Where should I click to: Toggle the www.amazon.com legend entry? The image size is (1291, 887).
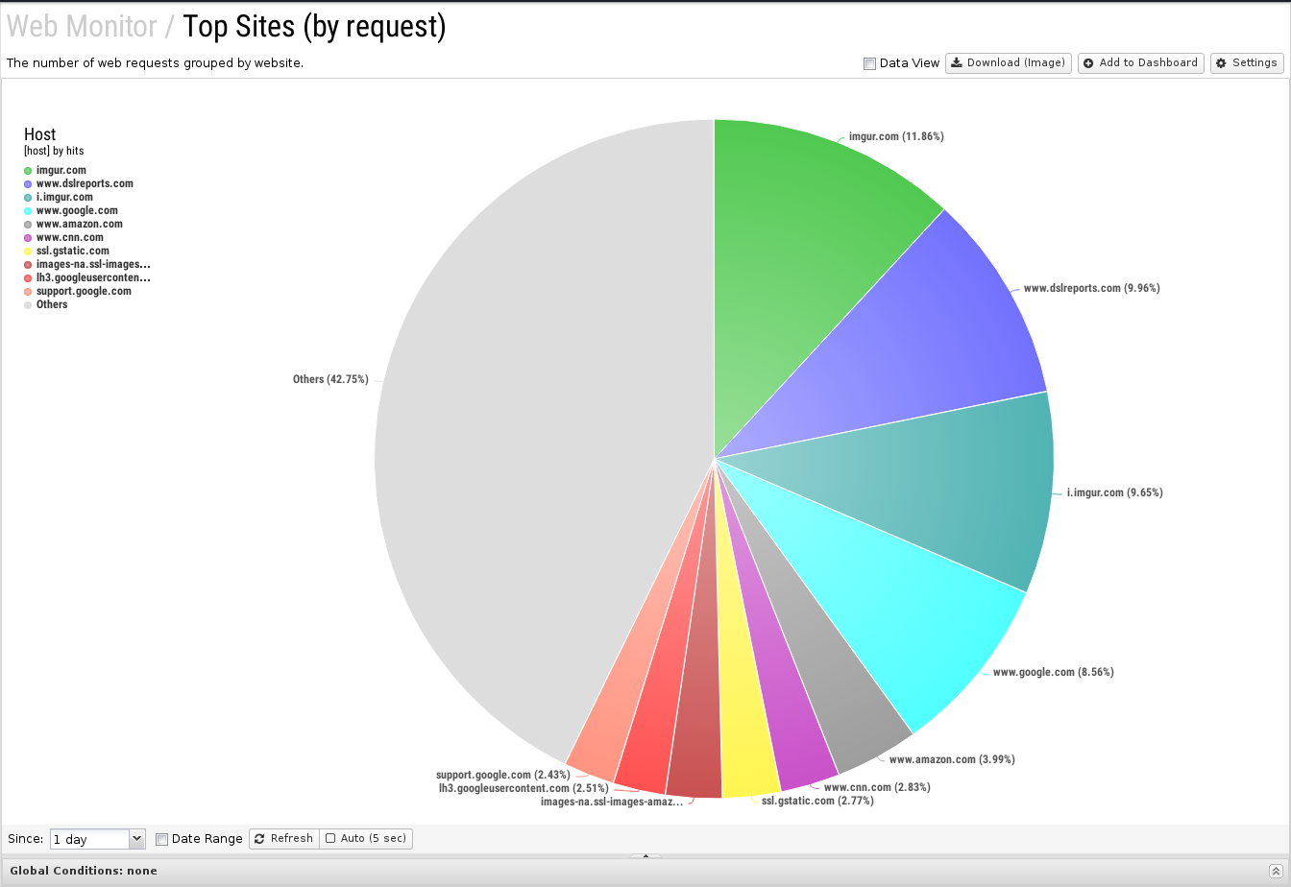pyautogui.click(x=73, y=224)
